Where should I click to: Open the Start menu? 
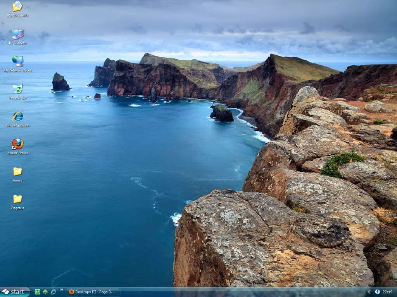[15, 292]
